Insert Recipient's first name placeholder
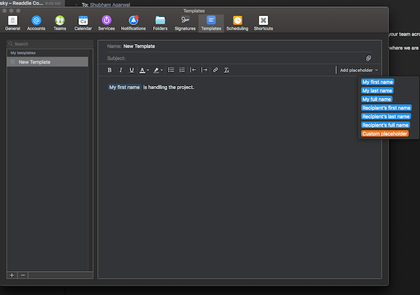 (386, 108)
